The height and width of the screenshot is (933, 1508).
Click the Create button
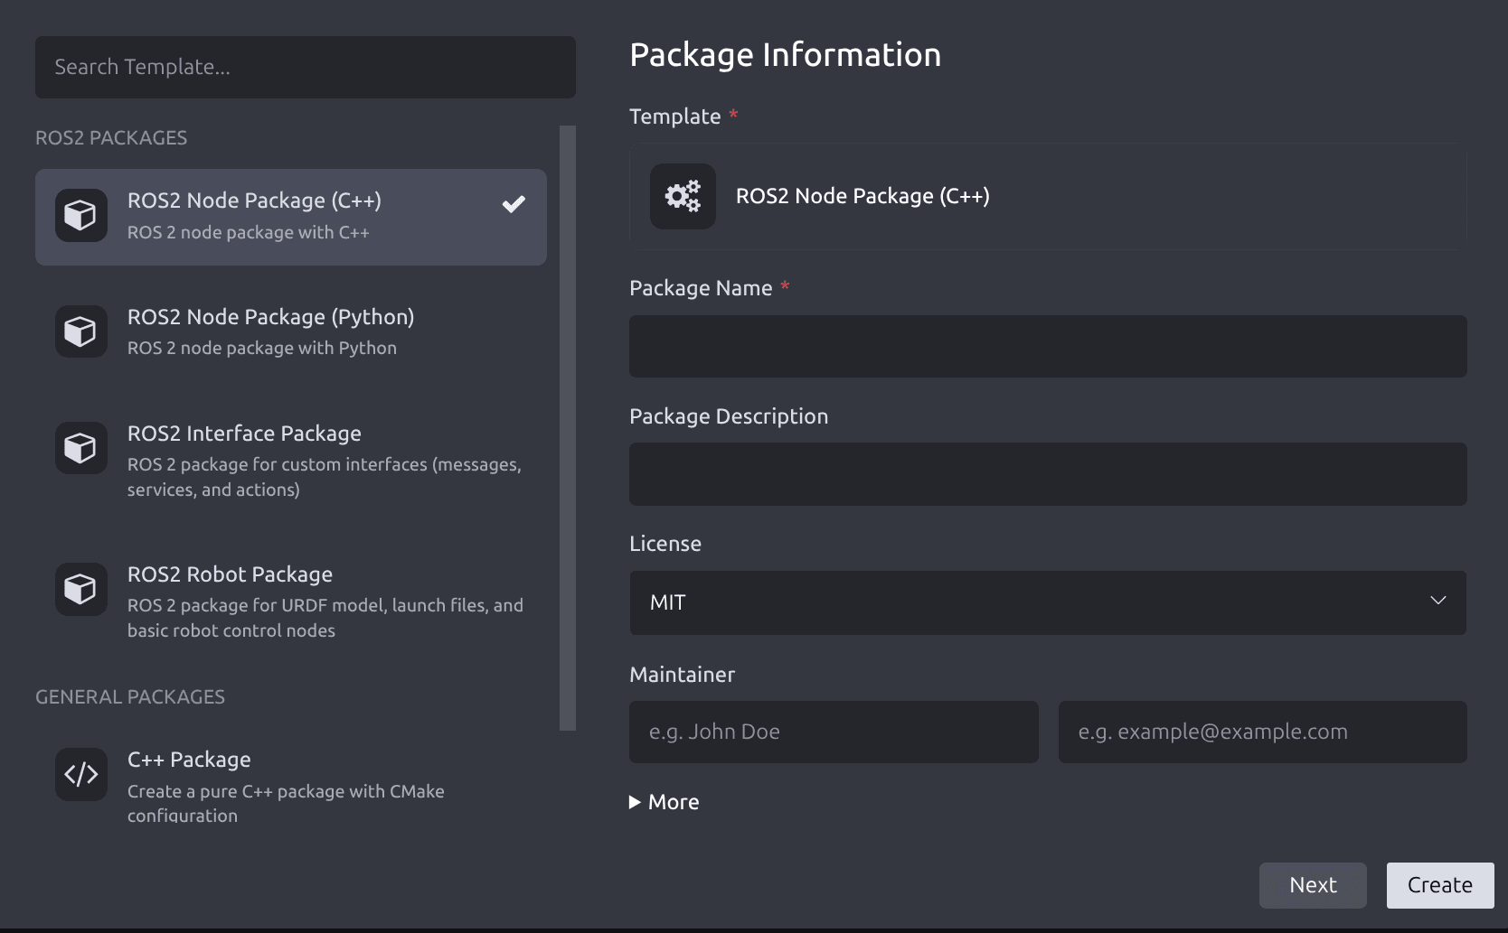pos(1439,885)
